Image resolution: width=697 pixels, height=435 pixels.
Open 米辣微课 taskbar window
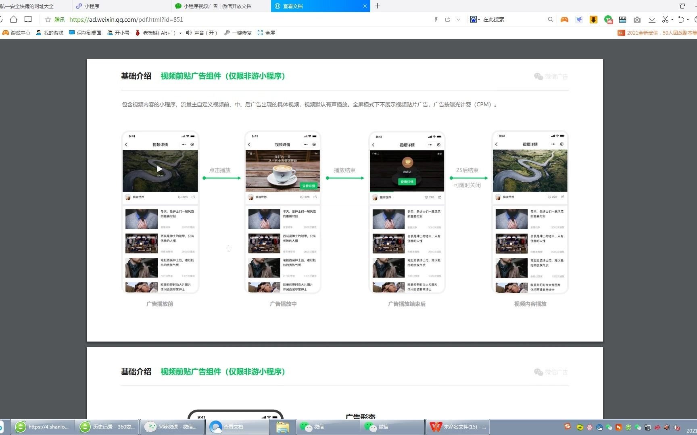coord(172,427)
